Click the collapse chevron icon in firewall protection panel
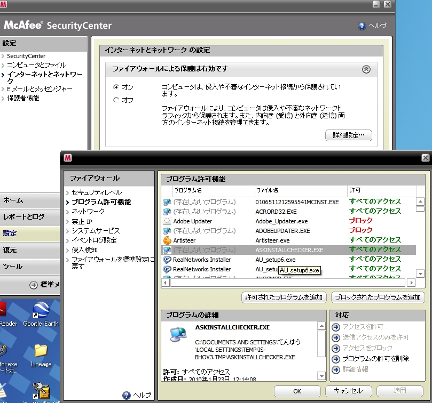Screen dimensions: 432x403 click(x=366, y=69)
